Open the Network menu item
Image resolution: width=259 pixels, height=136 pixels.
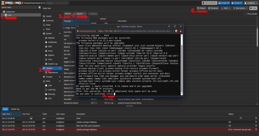click(52, 38)
